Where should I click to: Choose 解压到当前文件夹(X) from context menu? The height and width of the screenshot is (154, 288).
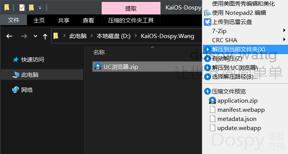point(246,49)
